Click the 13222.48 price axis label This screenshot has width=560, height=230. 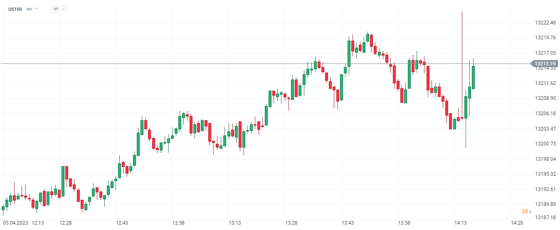pos(545,23)
